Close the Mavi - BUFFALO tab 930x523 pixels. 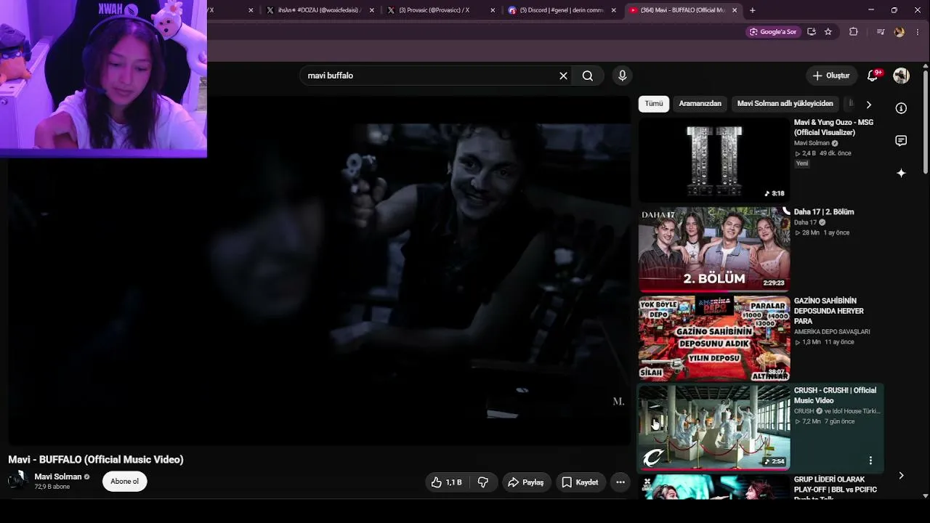click(x=735, y=10)
